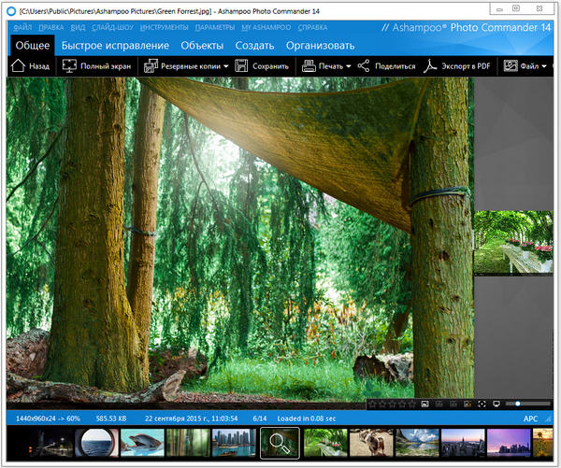
Task: Expand the Резервные копии dropdown
Action: pyautogui.click(x=225, y=66)
